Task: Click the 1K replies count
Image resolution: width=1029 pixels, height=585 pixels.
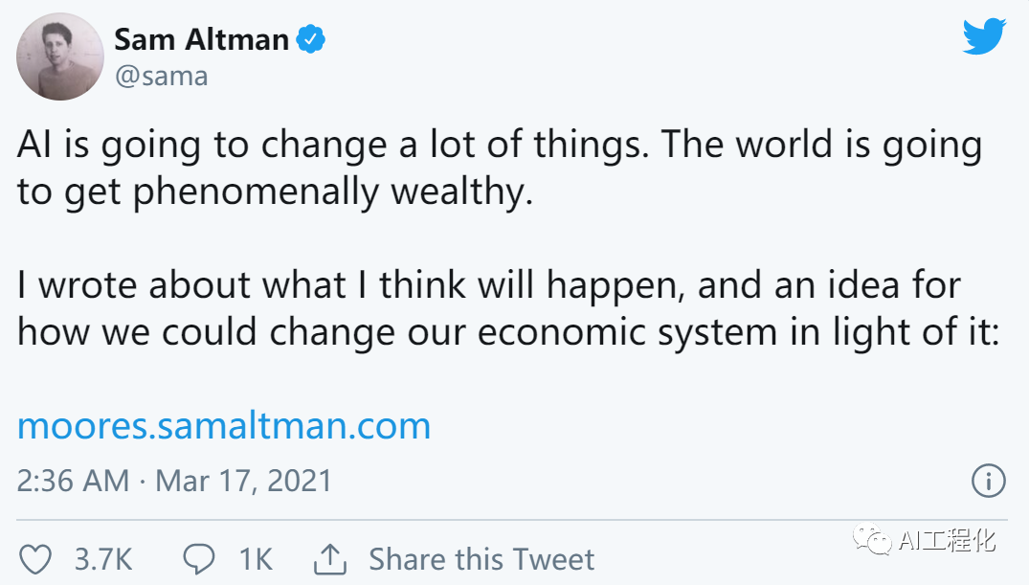Action: [255, 559]
